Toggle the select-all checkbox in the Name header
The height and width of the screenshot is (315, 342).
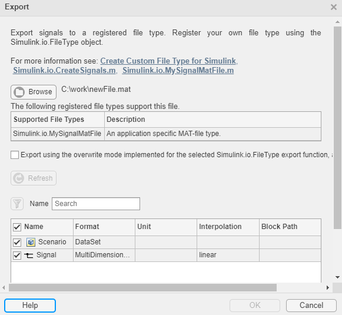[x=17, y=227]
